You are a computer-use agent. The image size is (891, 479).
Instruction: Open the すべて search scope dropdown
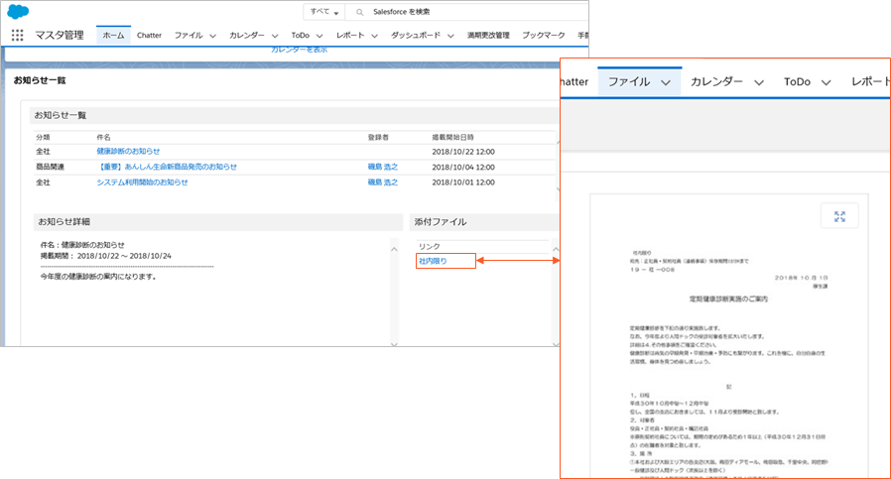(x=323, y=12)
